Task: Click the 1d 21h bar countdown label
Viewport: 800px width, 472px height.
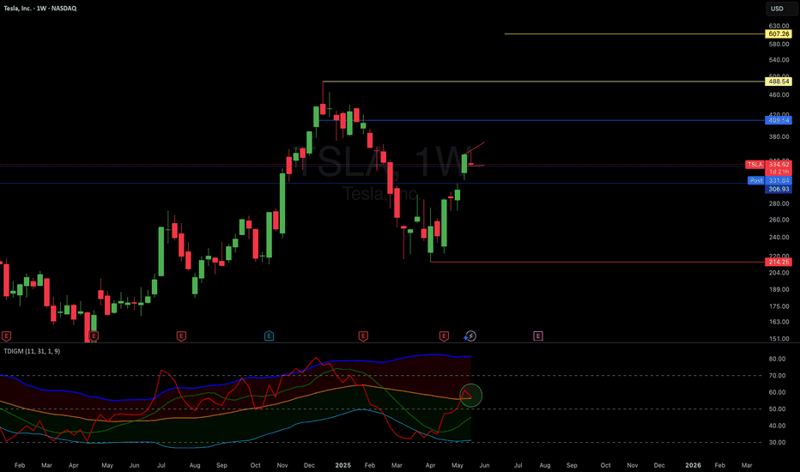Action: [779, 172]
